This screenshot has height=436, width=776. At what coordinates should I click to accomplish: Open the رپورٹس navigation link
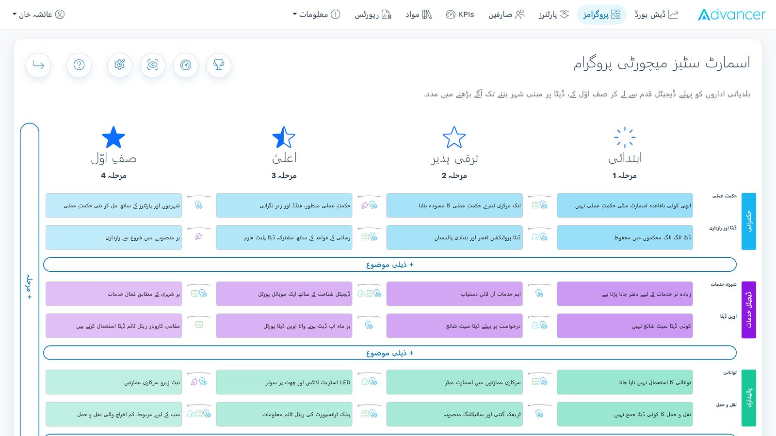372,15
